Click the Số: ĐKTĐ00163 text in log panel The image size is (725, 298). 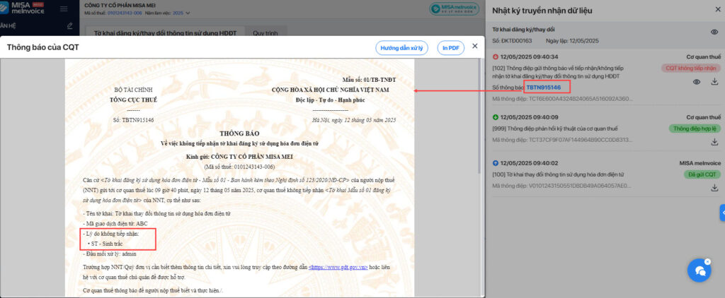[512, 40]
